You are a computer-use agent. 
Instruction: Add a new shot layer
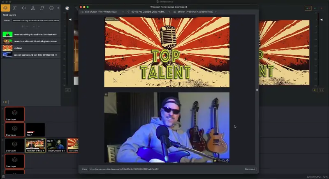pyautogui.click(x=23, y=27)
